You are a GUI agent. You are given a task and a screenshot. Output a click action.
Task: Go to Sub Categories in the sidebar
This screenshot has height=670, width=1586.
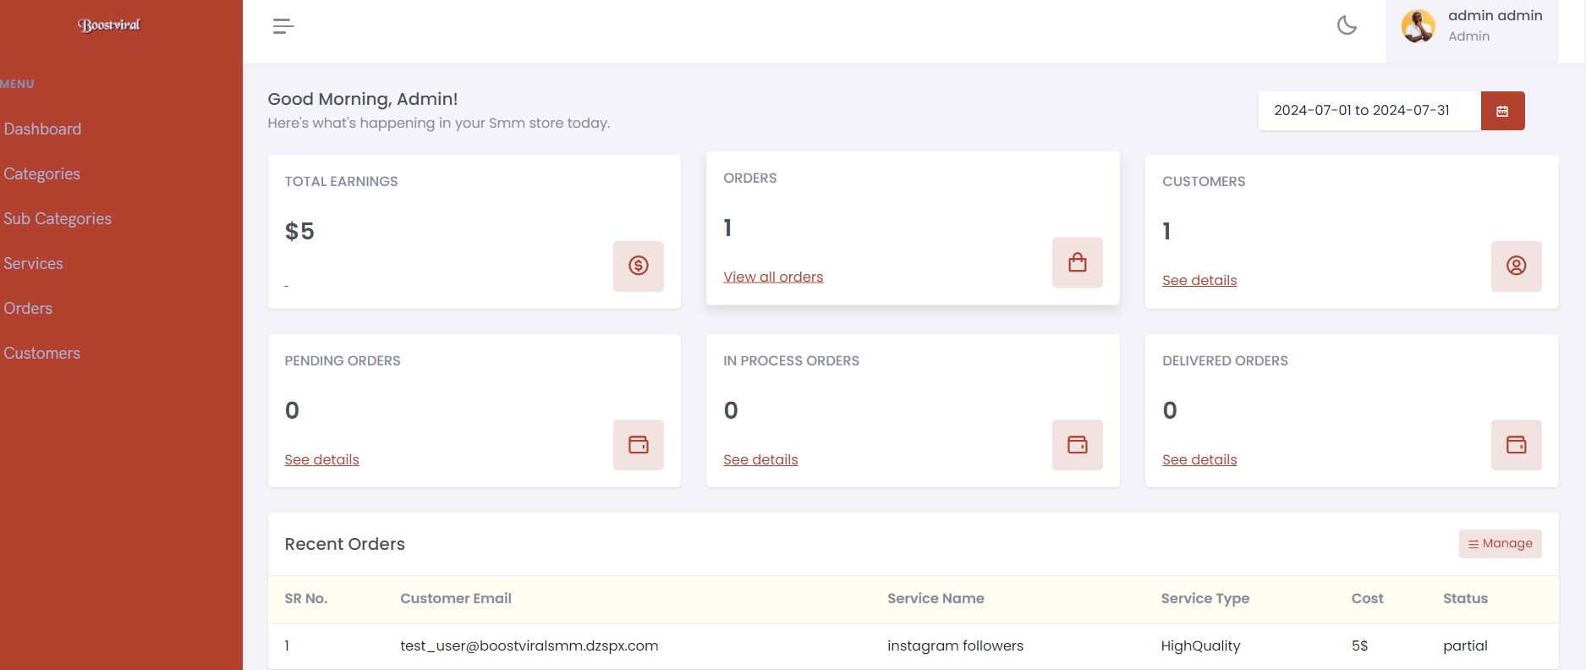pos(58,218)
